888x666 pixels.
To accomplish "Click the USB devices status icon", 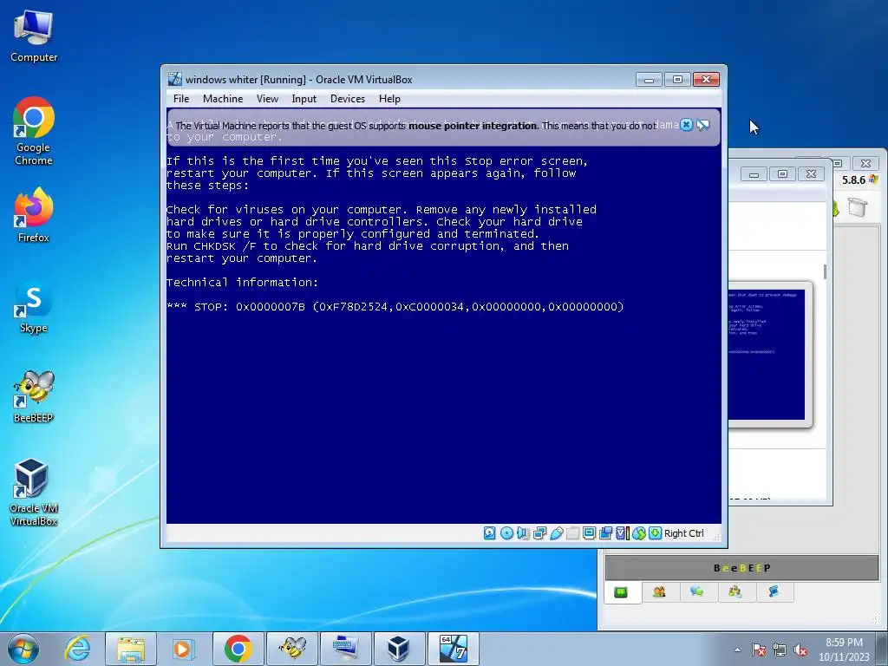I will (556, 533).
